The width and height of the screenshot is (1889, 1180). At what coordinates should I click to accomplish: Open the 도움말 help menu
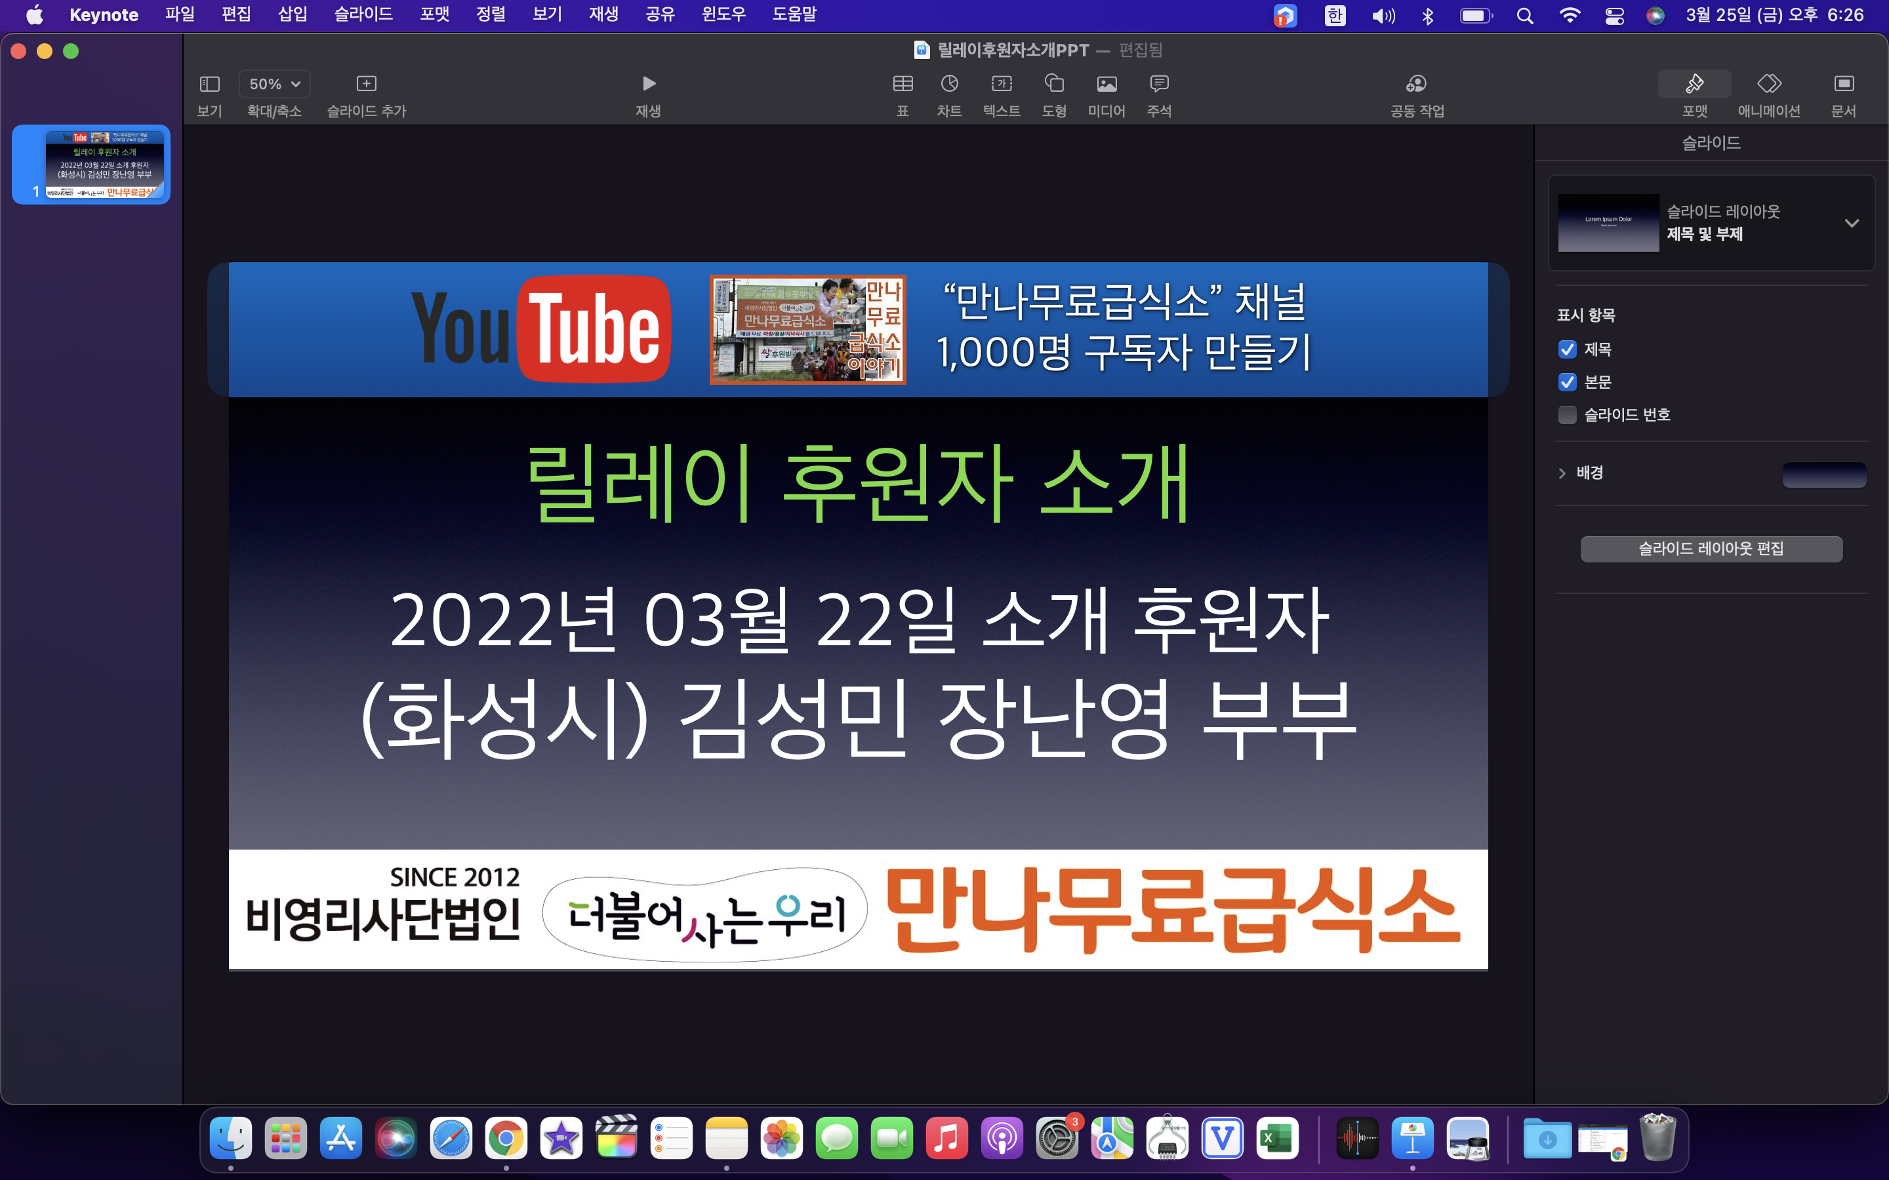point(794,15)
